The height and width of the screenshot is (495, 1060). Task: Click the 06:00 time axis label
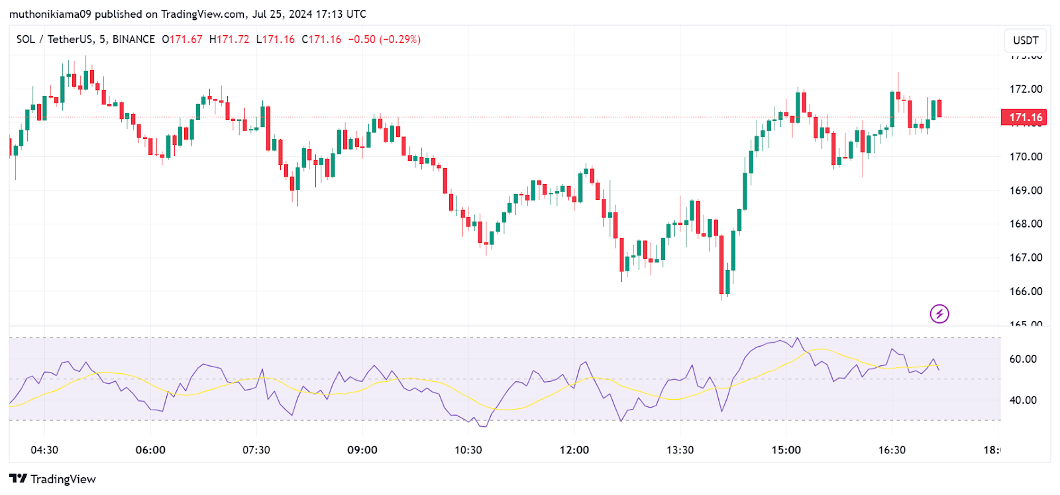pyautogui.click(x=150, y=450)
